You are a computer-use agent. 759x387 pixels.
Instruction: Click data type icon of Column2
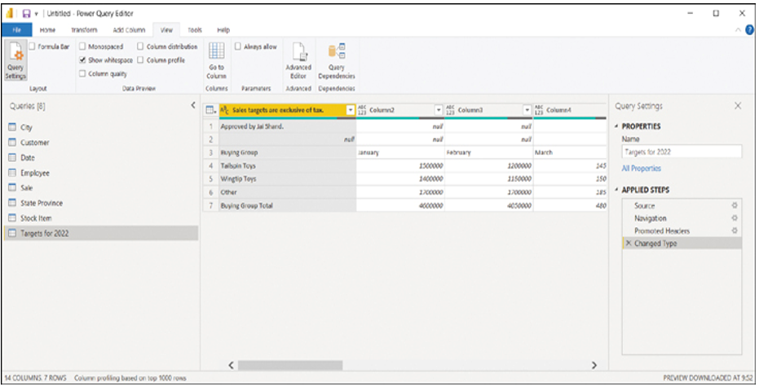pyautogui.click(x=362, y=110)
